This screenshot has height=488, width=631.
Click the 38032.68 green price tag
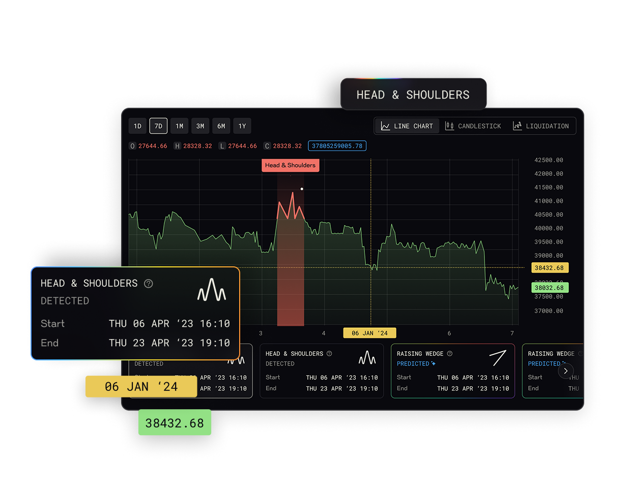click(x=550, y=288)
